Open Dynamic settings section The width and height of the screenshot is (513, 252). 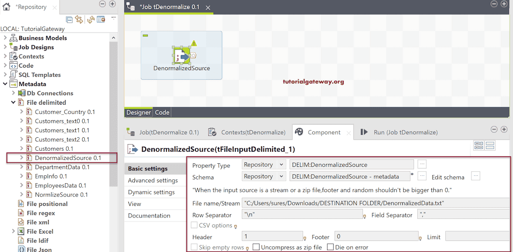[x=151, y=192]
